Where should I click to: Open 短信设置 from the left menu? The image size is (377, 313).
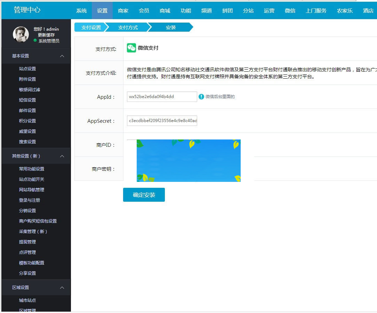click(x=27, y=100)
